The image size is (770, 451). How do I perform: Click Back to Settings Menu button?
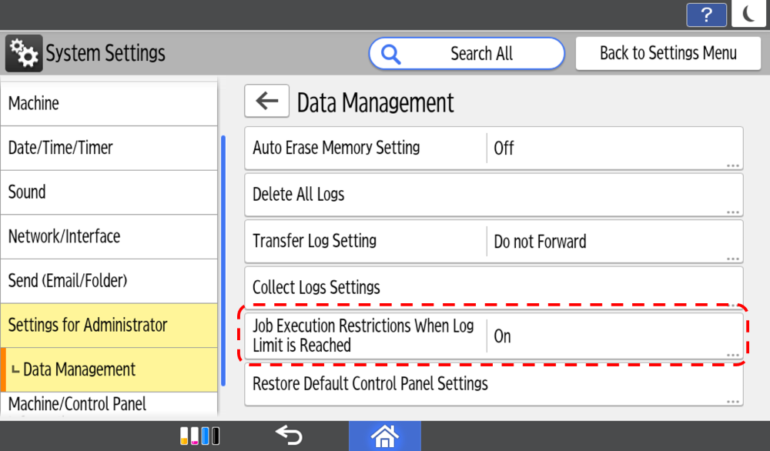point(668,54)
